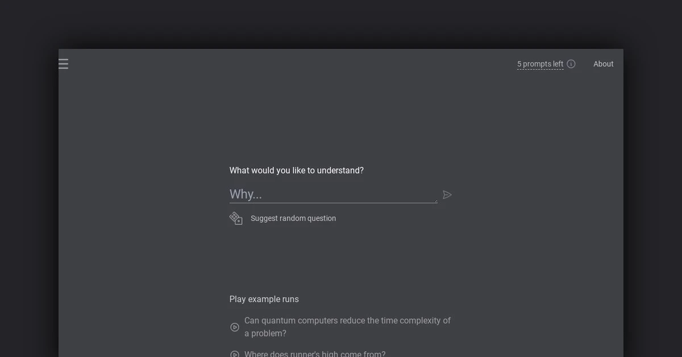Submit the question with the send arrow

(447, 194)
